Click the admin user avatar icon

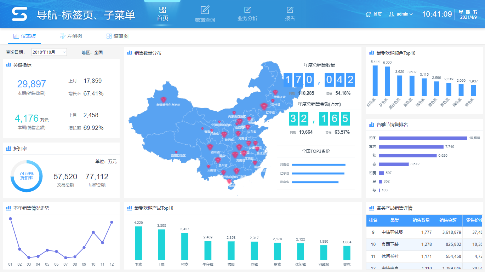click(x=392, y=14)
